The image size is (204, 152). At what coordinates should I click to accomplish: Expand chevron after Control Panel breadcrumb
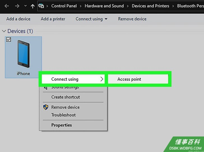81,6
